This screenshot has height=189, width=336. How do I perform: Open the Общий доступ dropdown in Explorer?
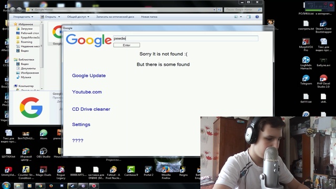78,17
